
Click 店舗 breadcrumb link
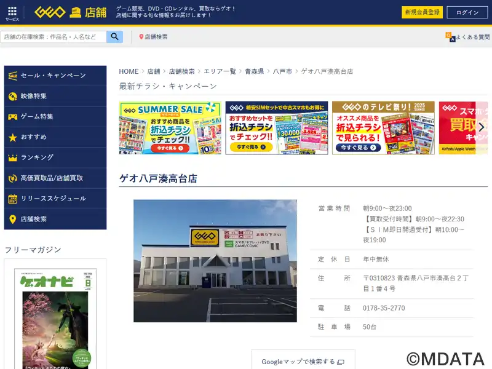(154, 71)
